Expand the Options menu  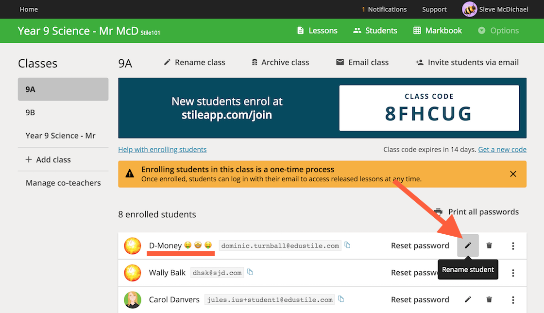[x=498, y=31]
